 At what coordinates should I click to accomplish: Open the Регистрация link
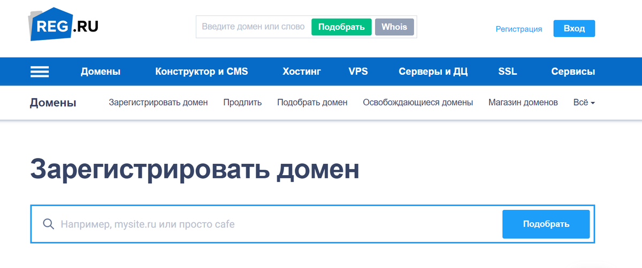pos(519,29)
